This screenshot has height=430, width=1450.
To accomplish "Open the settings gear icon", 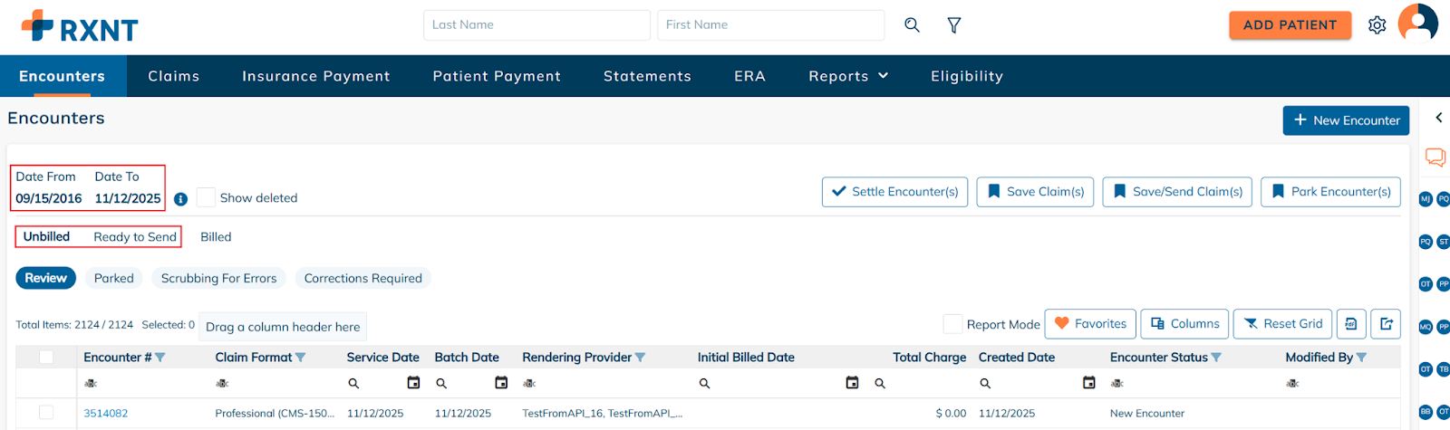I will pyautogui.click(x=1377, y=25).
